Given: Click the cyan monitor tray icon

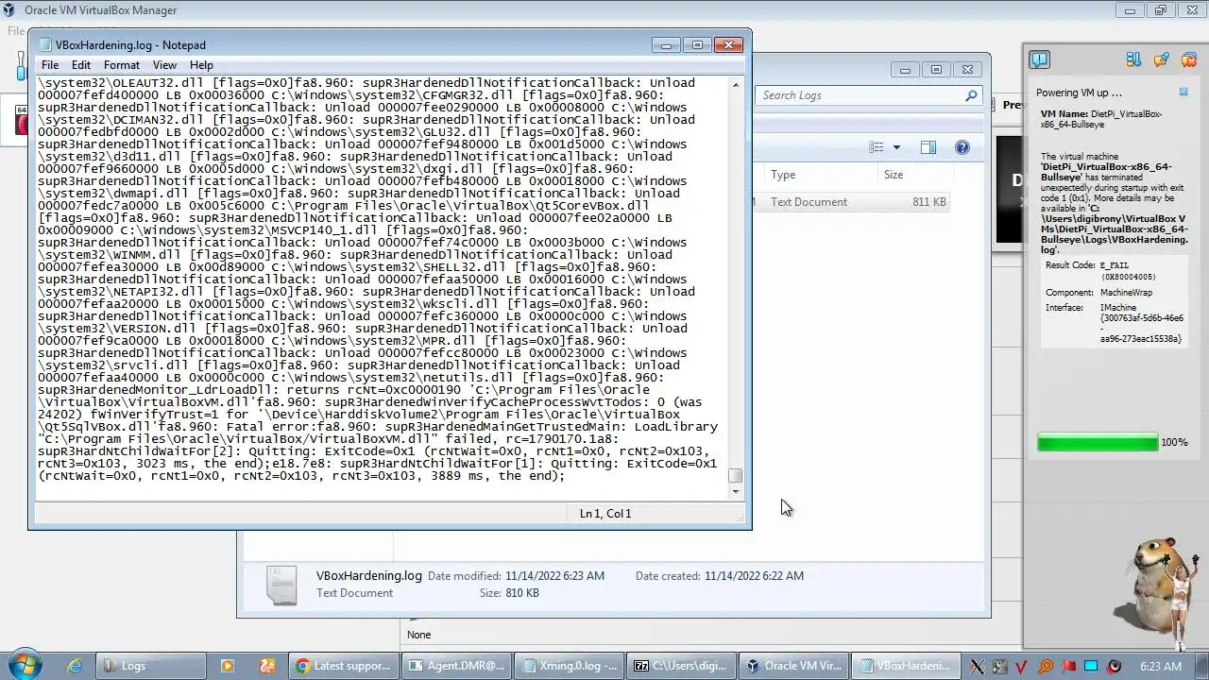Looking at the screenshot, I should (x=1091, y=667).
